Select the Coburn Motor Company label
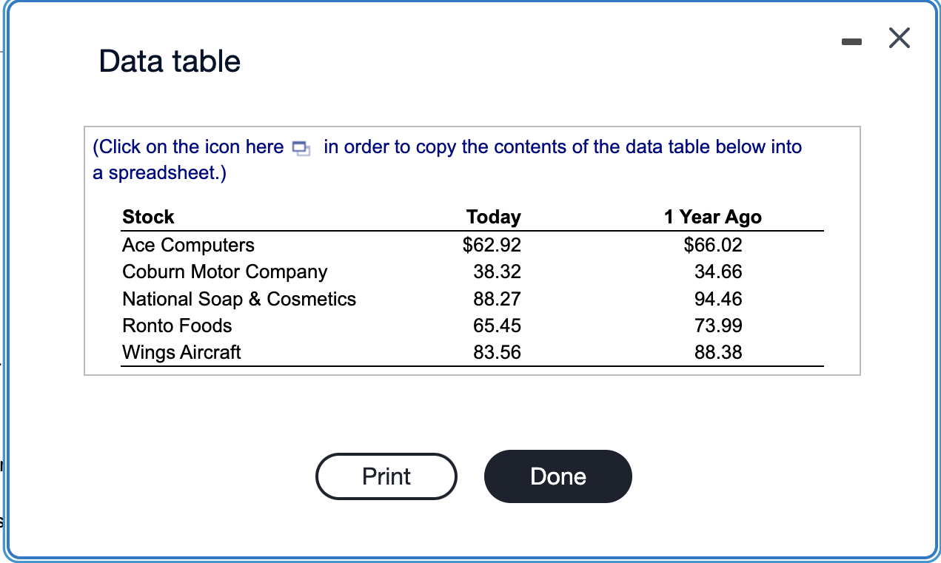941x563 pixels. click(224, 272)
